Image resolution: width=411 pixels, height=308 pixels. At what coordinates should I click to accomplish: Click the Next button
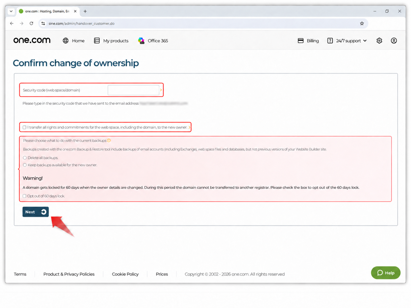click(35, 212)
